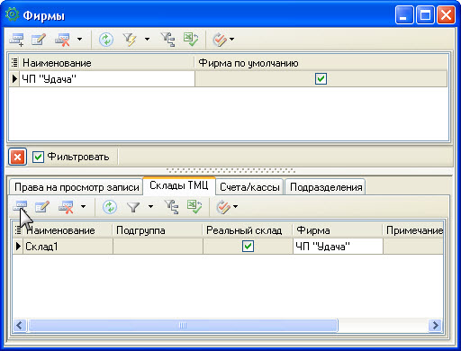The image size is (461, 351).
Task: Uncheck Фирма по умолчанию for ЧП "Удача"
Action: 321,79
